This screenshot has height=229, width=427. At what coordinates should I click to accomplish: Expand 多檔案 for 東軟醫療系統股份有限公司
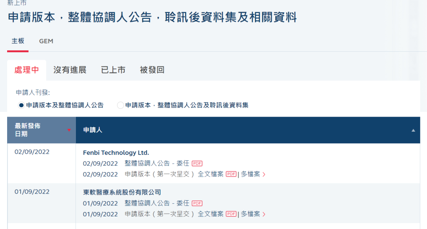click(x=253, y=214)
